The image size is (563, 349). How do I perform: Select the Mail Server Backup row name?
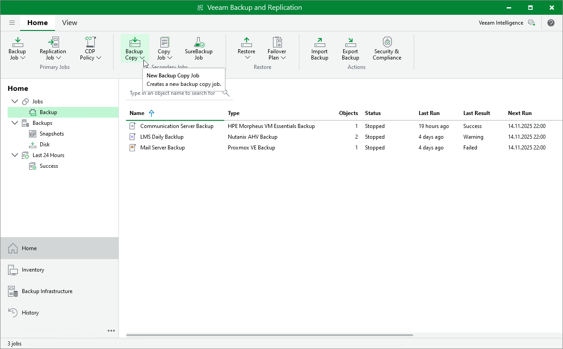pos(163,148)
